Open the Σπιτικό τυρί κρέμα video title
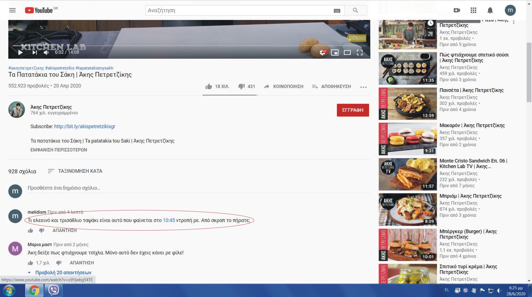Screen dimensions: 532x297 pyautogui.click(x=468, y=269)
